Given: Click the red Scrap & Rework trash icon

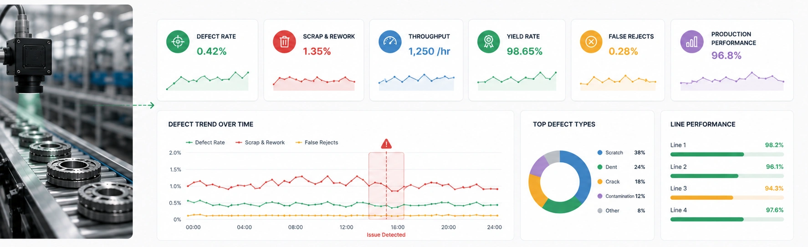Looking at the screenshot, I should click(284, 42).
